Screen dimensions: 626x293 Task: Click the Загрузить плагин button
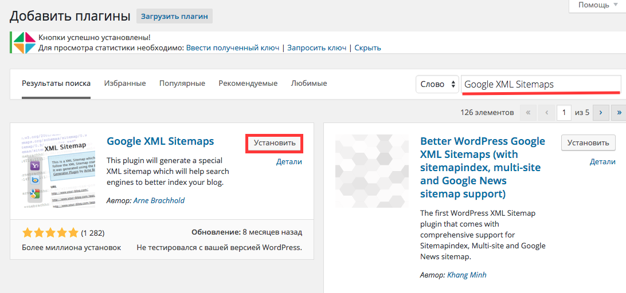click(x=174, y=17)
